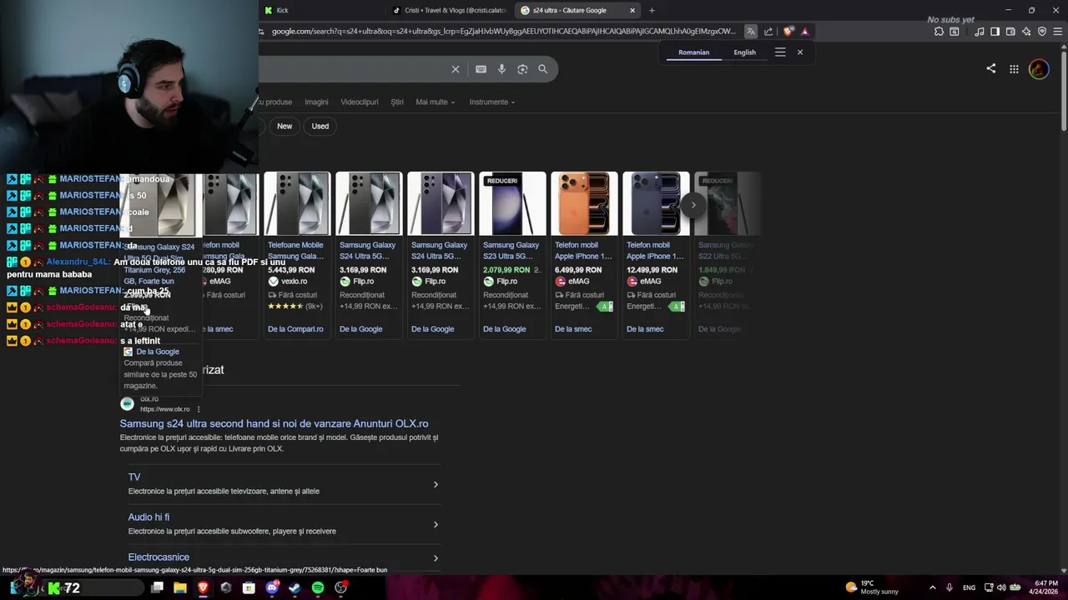Open the system volume control
1068x600 pixels.
pyautogui.click(x=1001, y=587)
